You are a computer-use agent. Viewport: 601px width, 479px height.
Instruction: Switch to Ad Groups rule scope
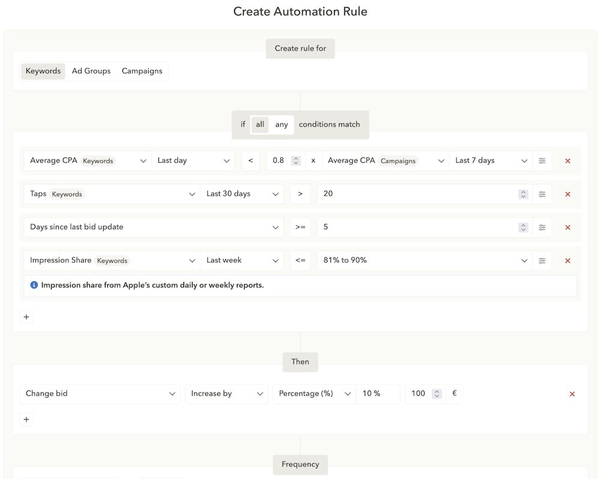tap(91, 71)
